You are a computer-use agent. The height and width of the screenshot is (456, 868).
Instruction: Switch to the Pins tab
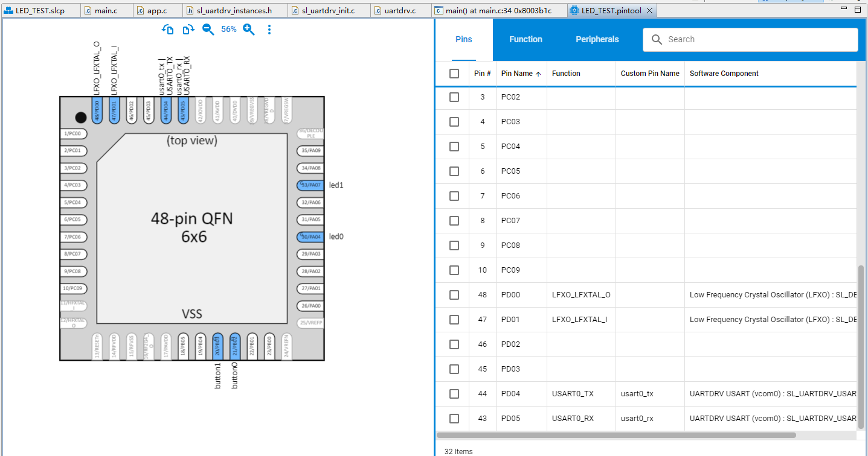coord(464,40)
